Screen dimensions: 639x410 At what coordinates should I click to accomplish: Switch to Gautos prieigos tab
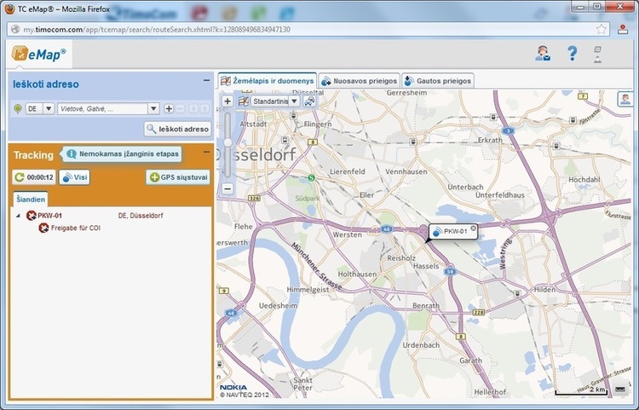tap(438, 80)
